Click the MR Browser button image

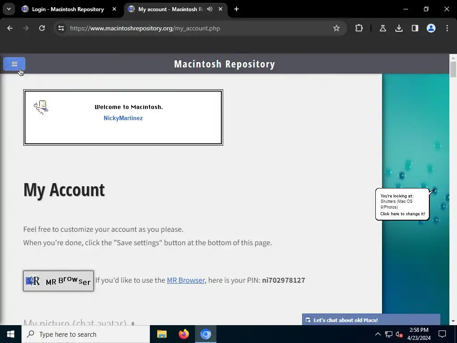(58, 281)
